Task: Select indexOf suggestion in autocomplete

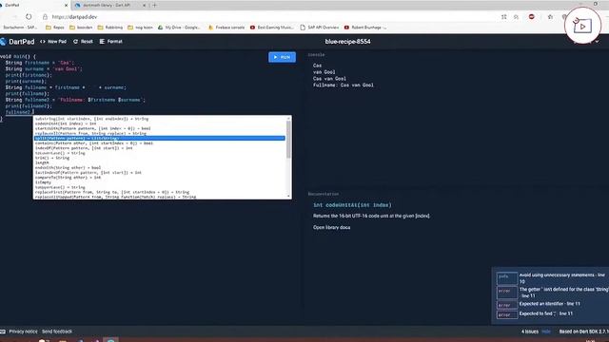Action: (160, 148)
